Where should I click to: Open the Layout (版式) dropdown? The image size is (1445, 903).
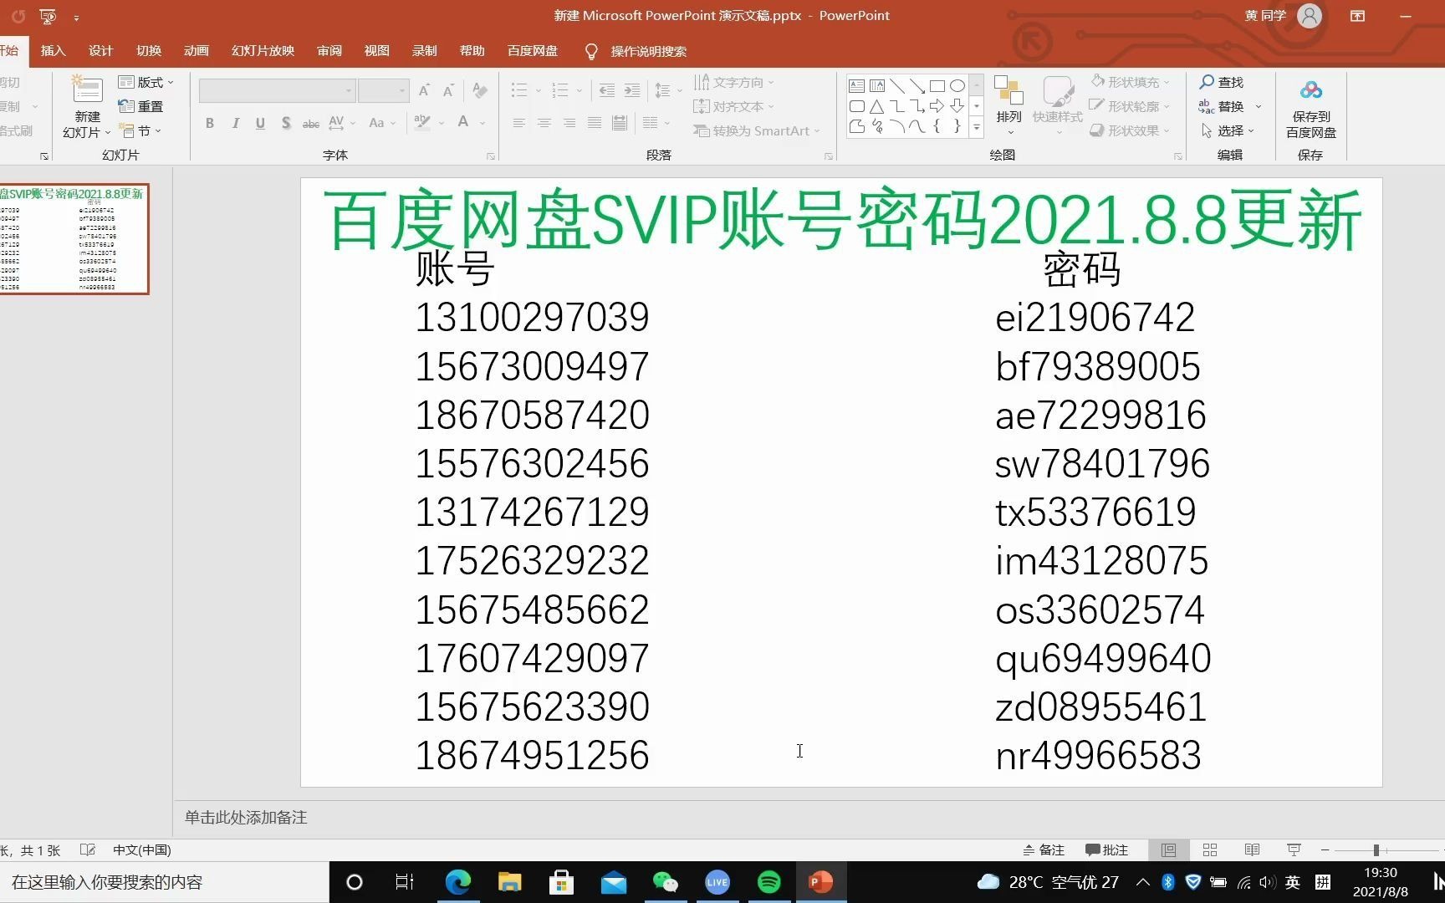point(146,82)
